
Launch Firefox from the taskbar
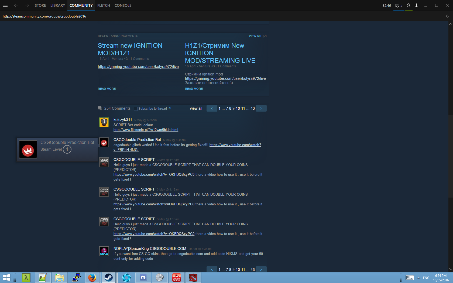coord(92,277)
